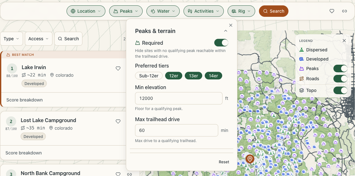Open the Activities filter dropdown
Viewport: 355px width, 176px height.
203,11
